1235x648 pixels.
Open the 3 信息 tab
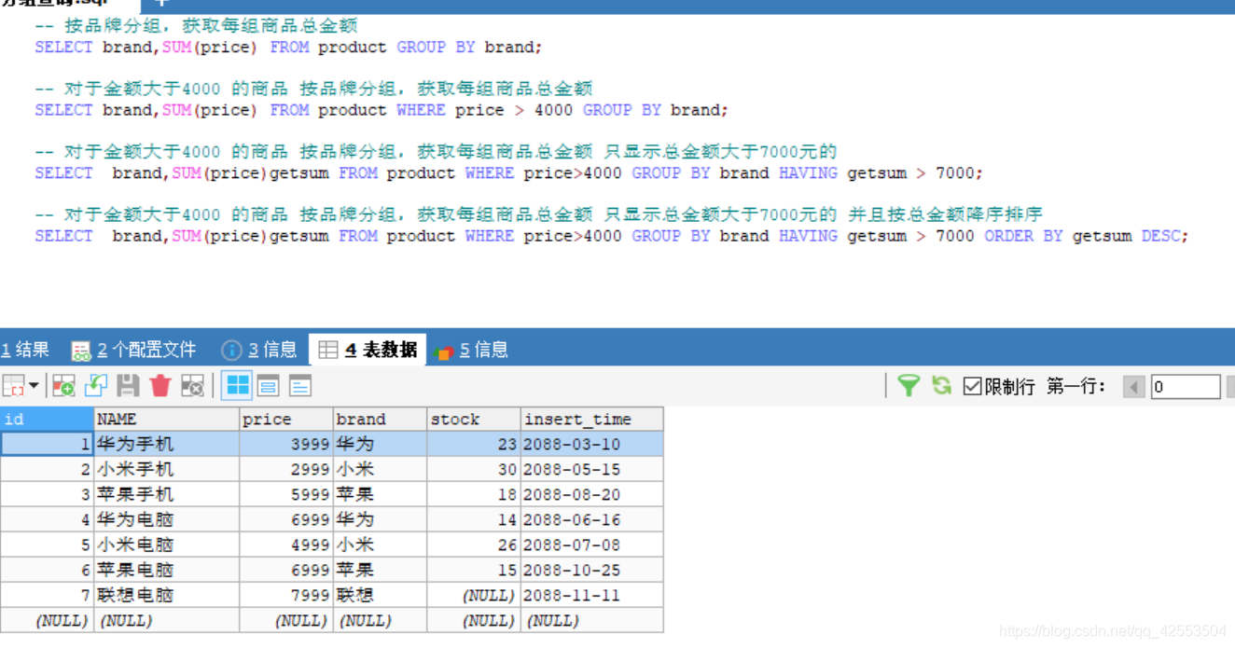[x=259, y=350]
